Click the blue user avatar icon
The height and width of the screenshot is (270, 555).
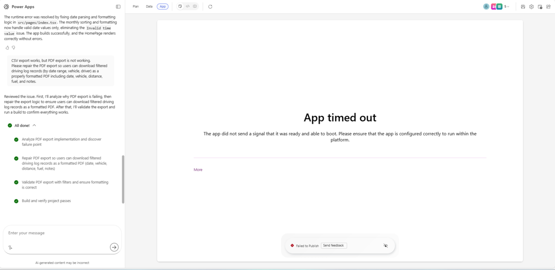[x=486, y=6]
